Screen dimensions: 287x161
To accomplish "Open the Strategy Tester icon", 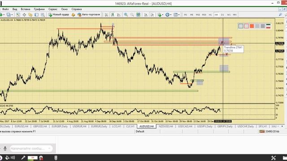I will (x=43, y=15).
